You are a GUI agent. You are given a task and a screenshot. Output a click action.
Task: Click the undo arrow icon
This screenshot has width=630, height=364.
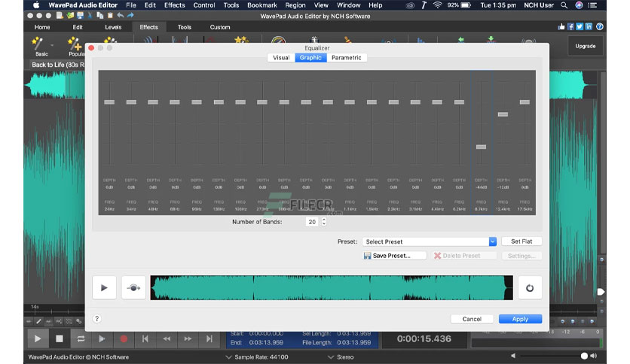click(x=120, y=16)
